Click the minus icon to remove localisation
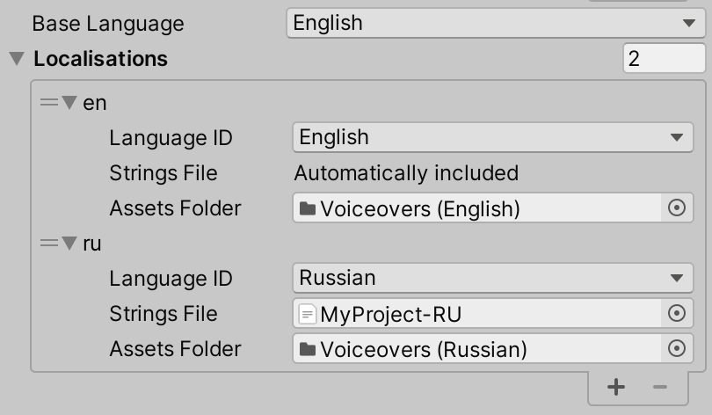Image resolution: width=712 pixels, height=415 pixels. [x=660, y=387]
